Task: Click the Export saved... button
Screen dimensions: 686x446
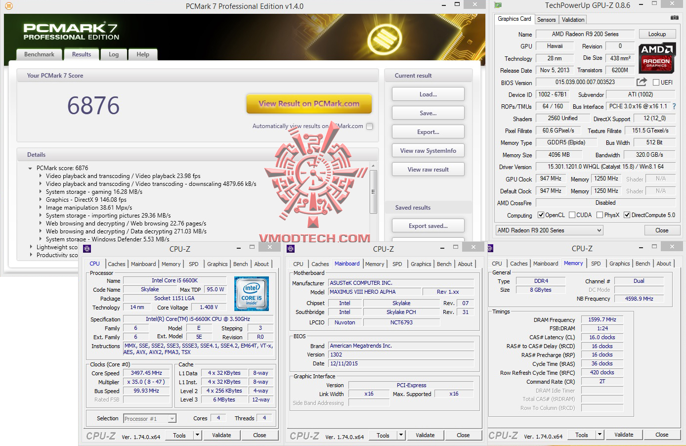Action: tap(428, 226)
